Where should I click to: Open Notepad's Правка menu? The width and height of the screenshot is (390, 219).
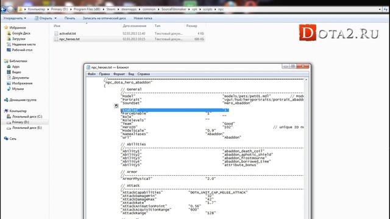click(104, 74)
